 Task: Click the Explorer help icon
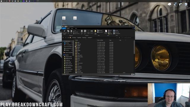tap(134, 29)
